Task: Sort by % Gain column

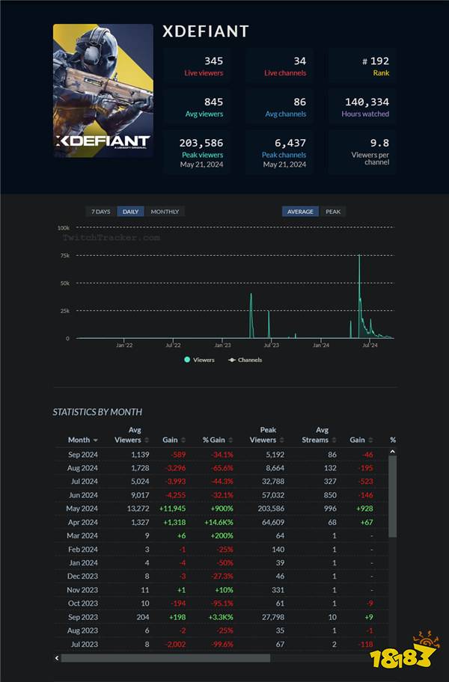Action: coord(218,440)
